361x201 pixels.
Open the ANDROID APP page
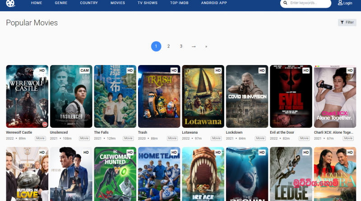click(214, 3)
